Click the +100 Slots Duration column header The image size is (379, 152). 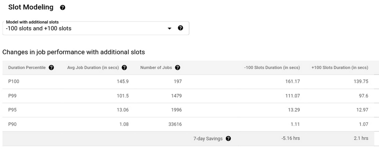click(x=340, y=68)
